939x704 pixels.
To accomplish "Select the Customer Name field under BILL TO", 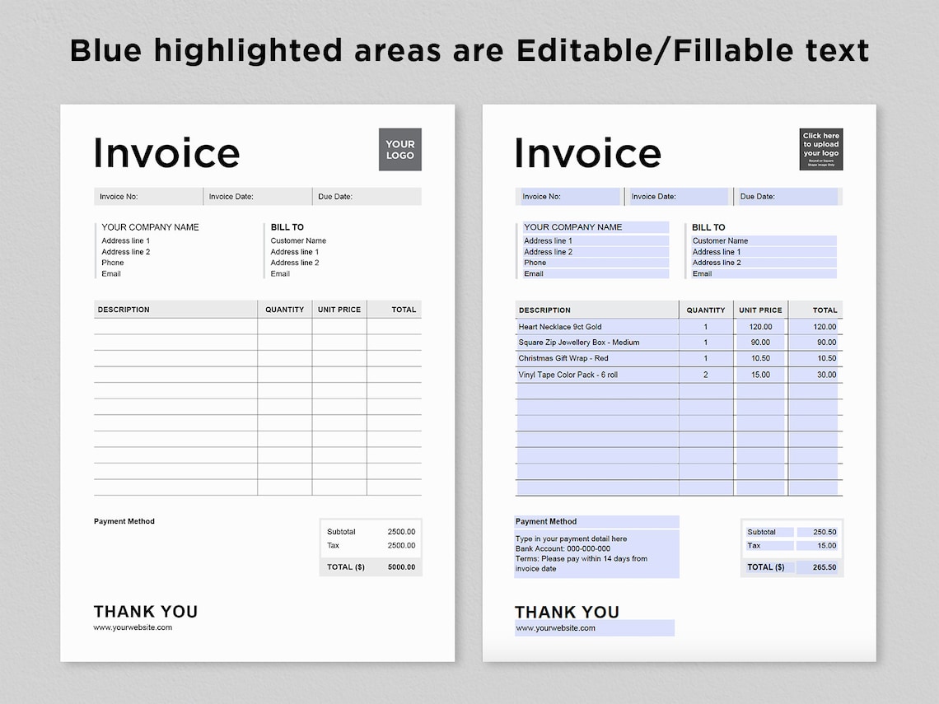I will (762, 240).
